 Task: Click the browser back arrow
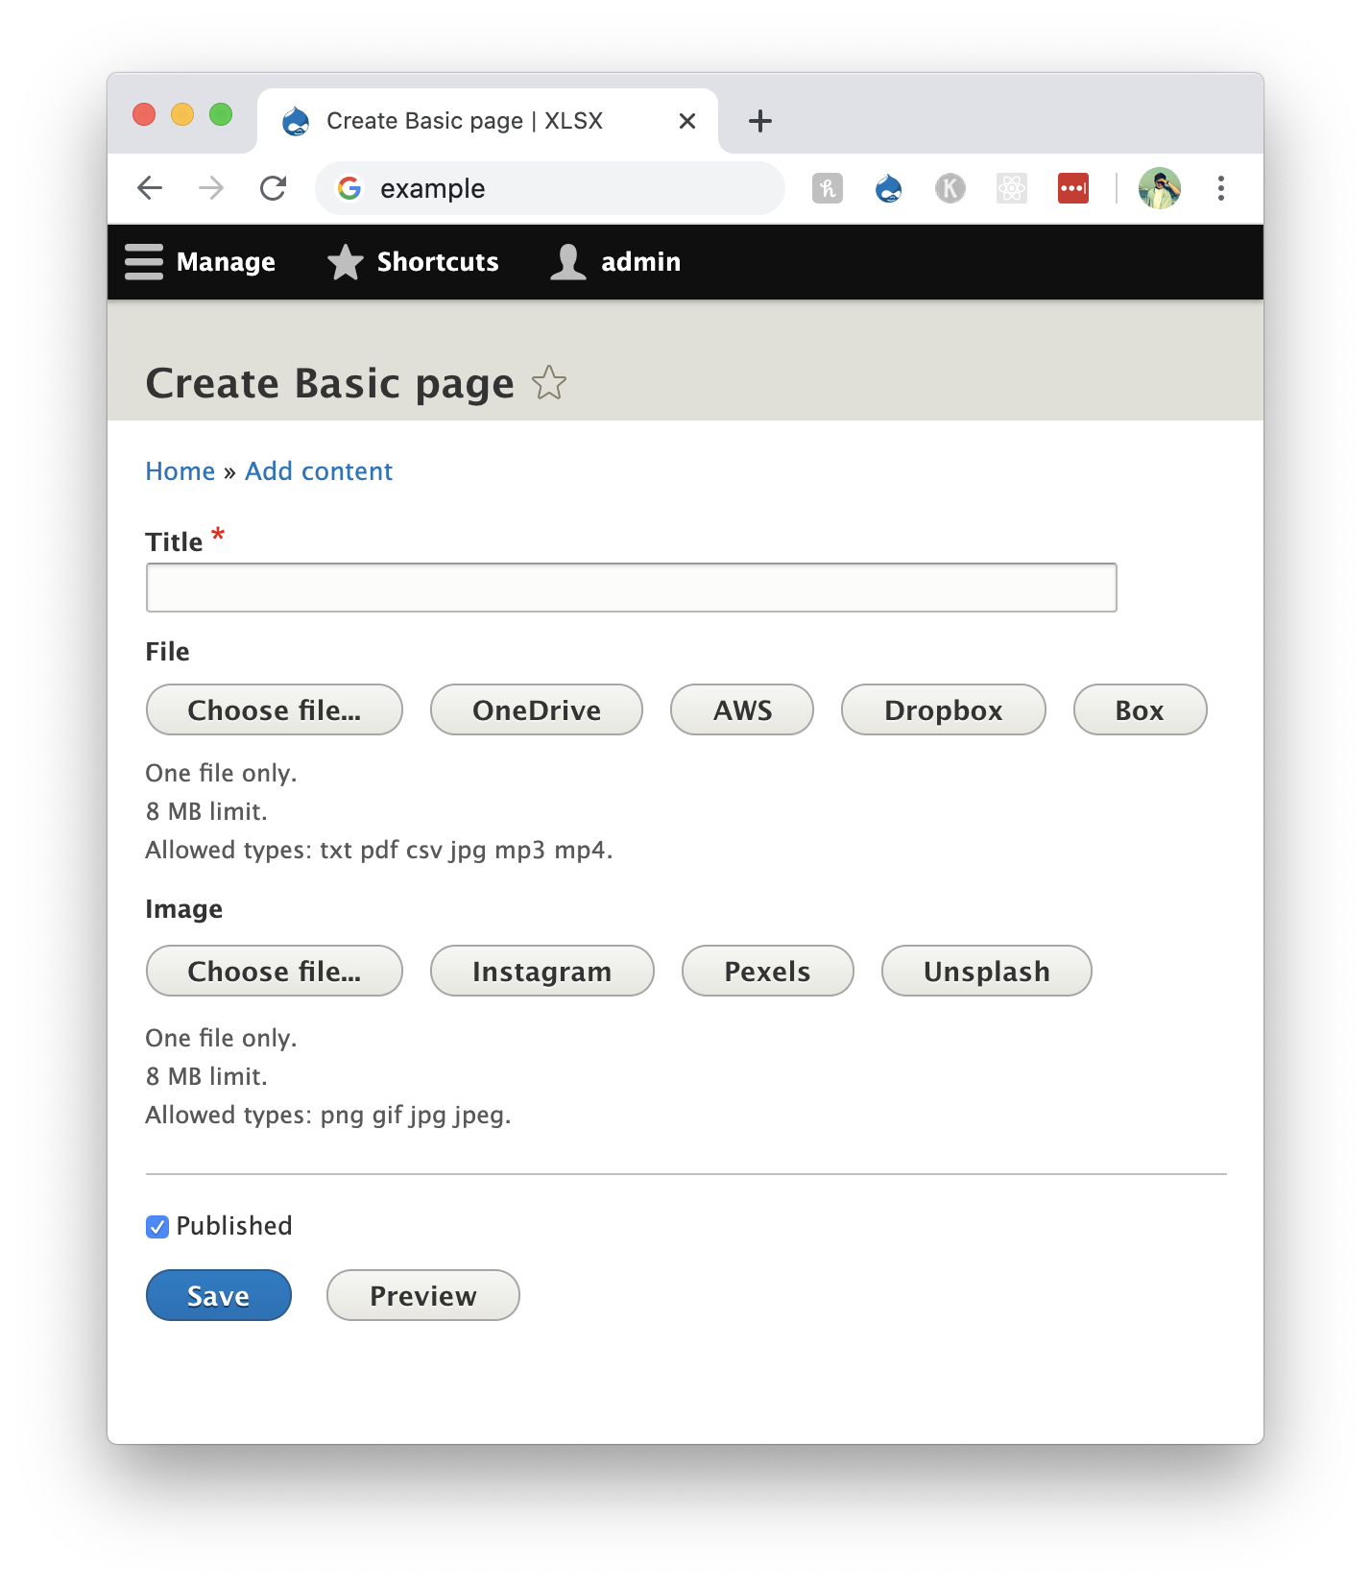(150, 188)
